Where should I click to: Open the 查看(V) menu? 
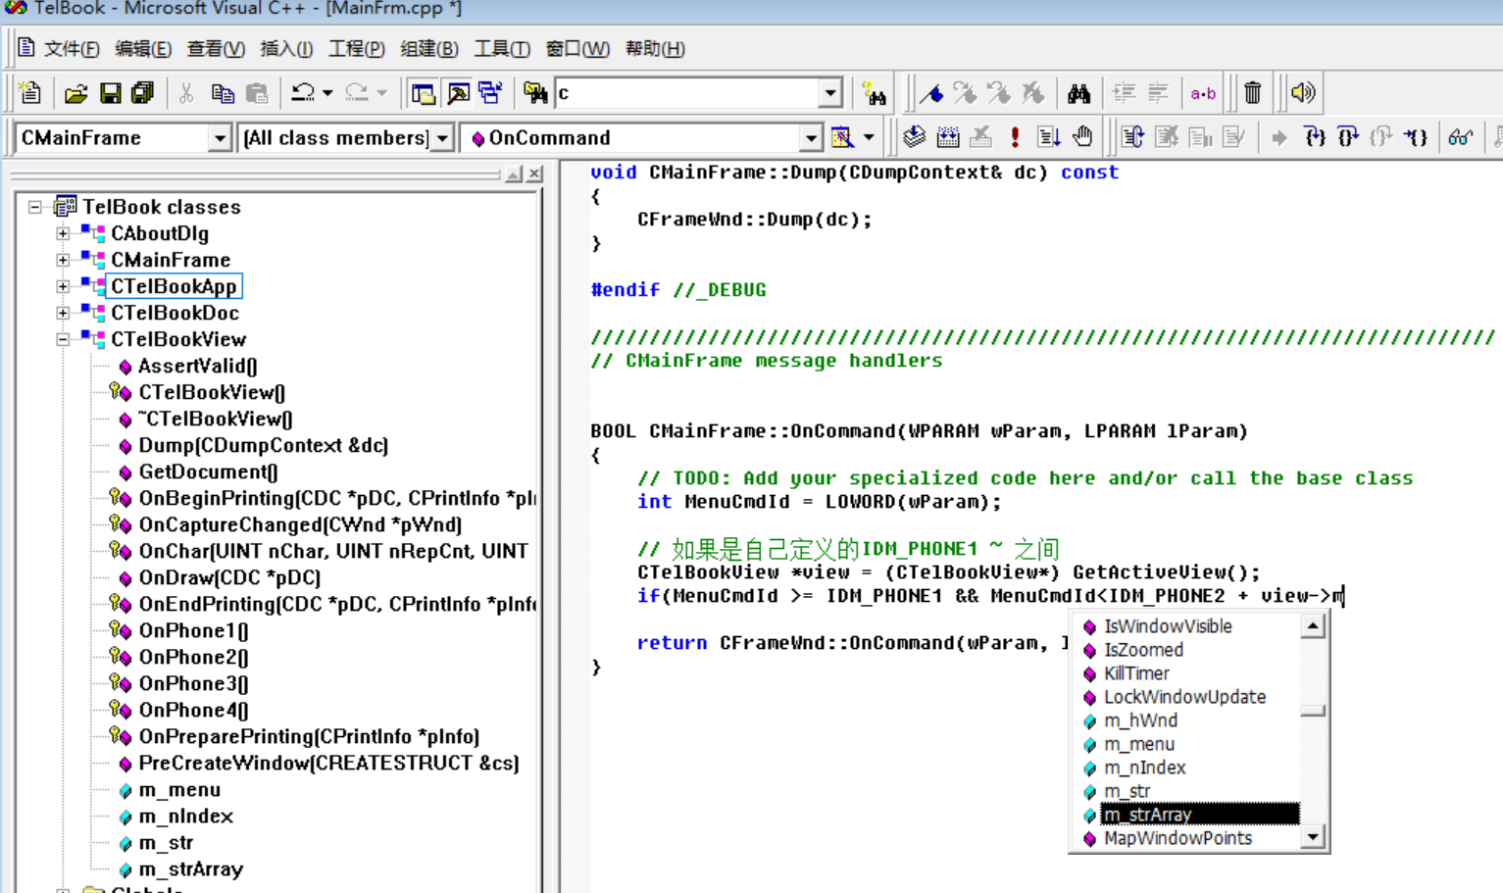tap(216, 48)
